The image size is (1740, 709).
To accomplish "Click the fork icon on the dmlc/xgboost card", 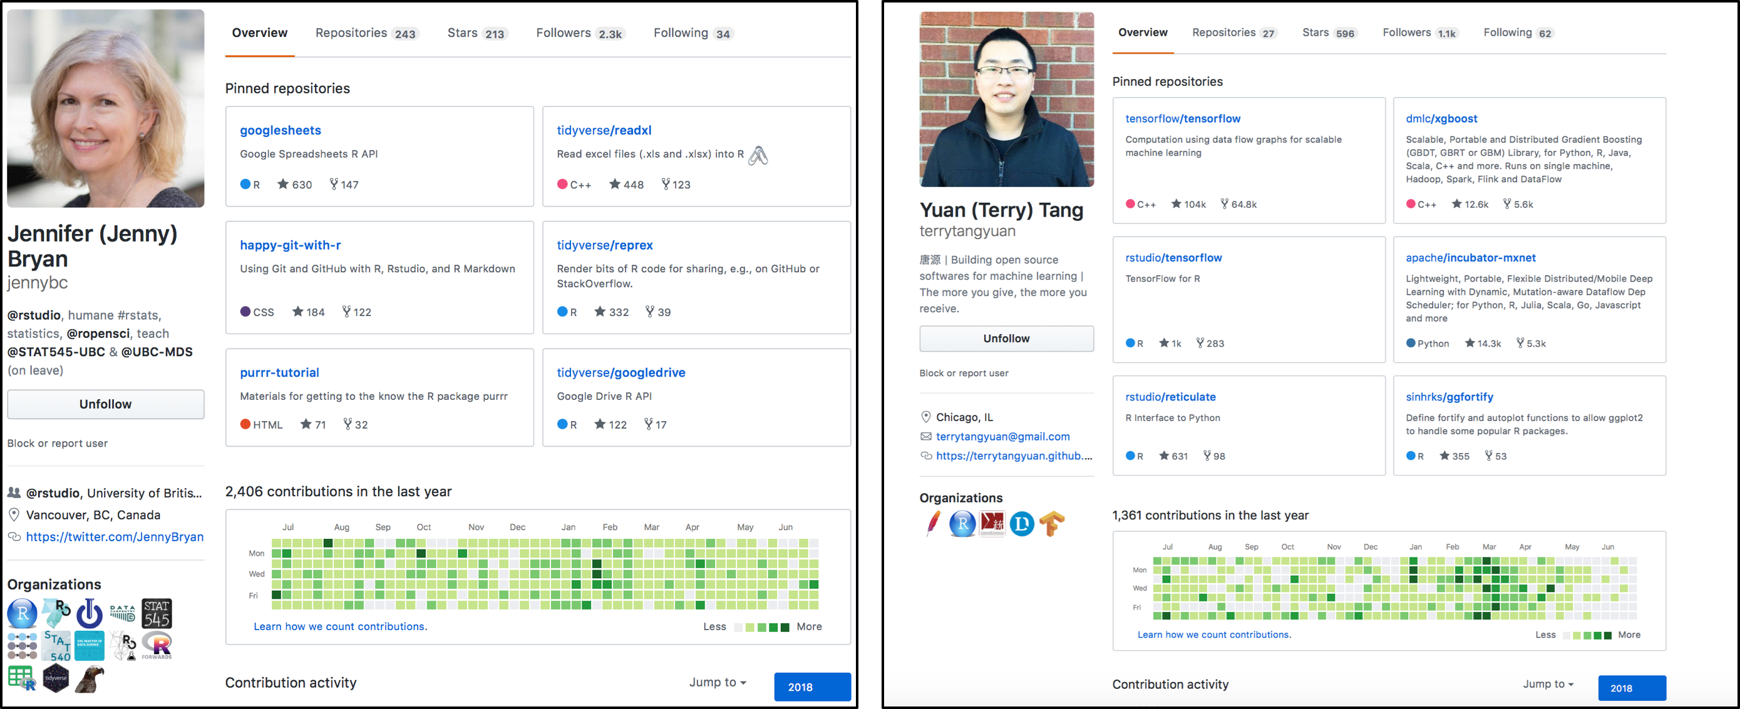I will click(x=1507, y=203).
